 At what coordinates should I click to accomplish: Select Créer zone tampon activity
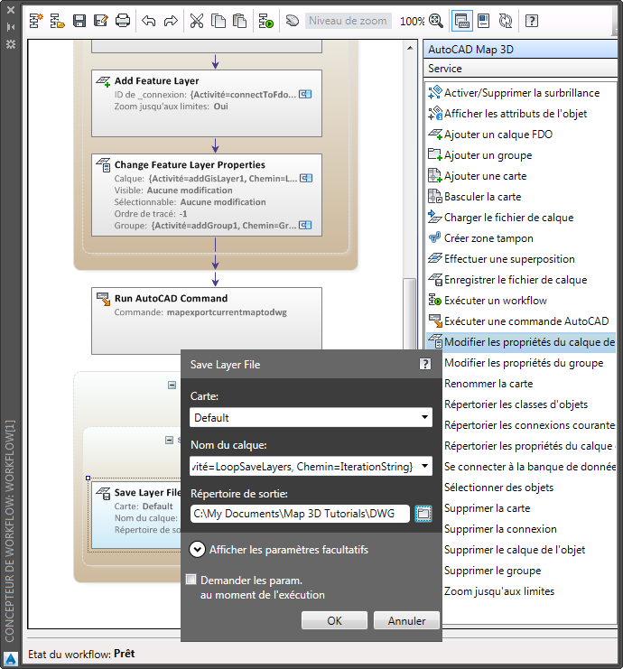[521, 238]
